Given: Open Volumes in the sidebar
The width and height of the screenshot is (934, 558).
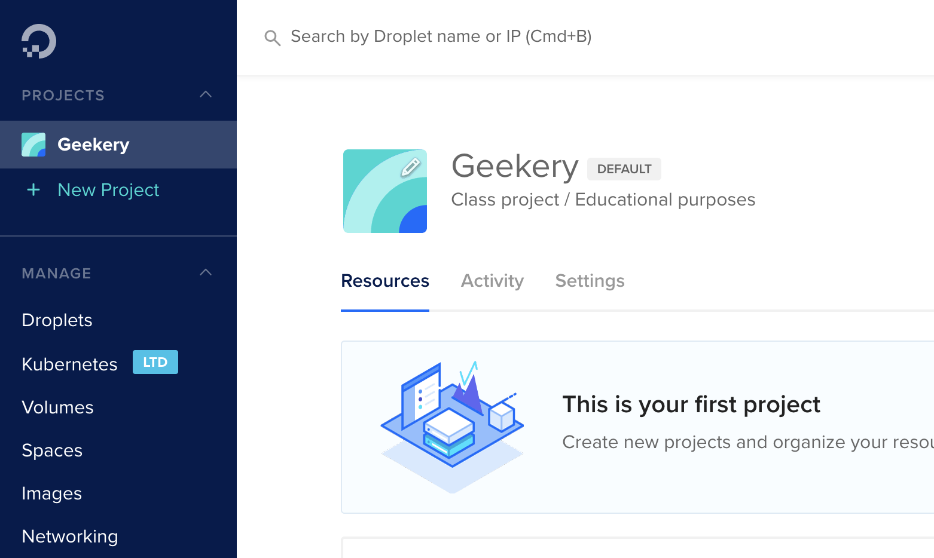Looking at the screenshot, I should pos(57,407).
